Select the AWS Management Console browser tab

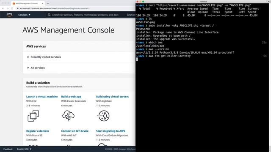tap(28, 3)
